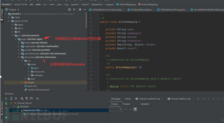This screenshot has width=224, height=123.
Task: Click the Step Into debugger icon
Action: pos(209,99)
